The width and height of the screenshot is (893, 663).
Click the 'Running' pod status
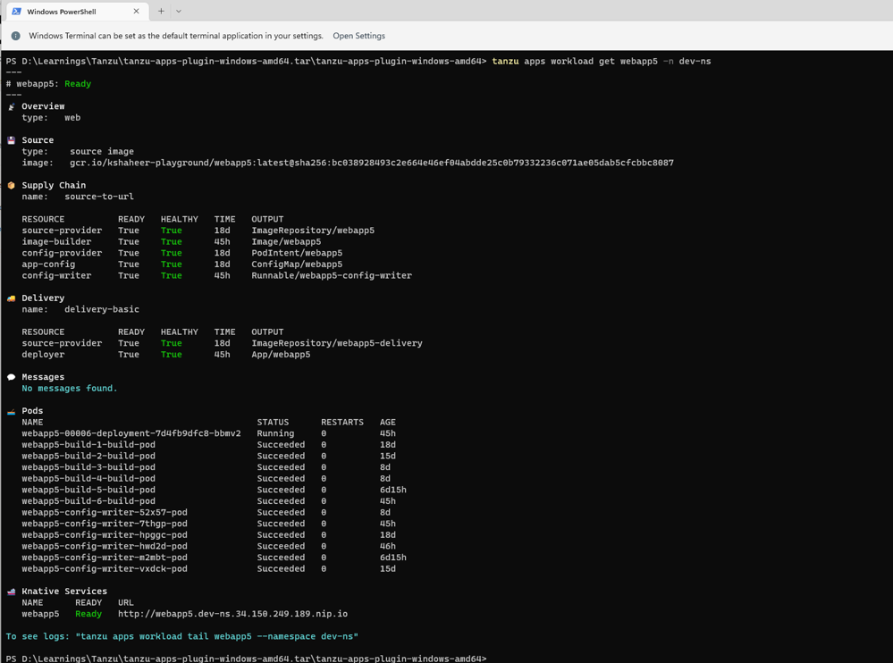click(x=275, y=433)
